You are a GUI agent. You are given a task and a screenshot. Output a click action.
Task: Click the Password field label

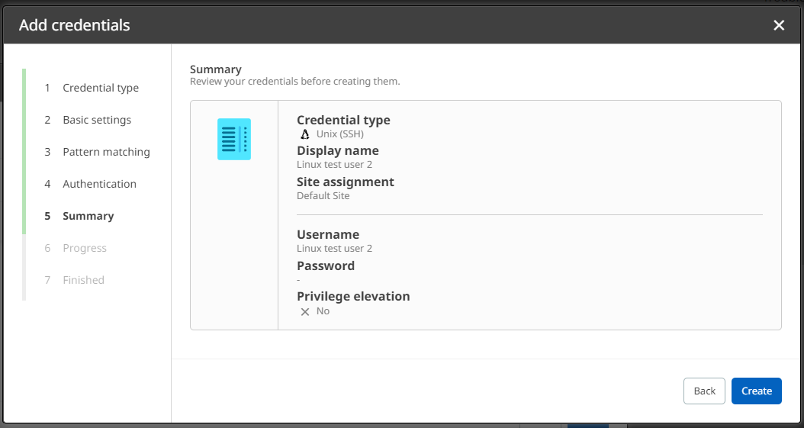coord(326,265)
